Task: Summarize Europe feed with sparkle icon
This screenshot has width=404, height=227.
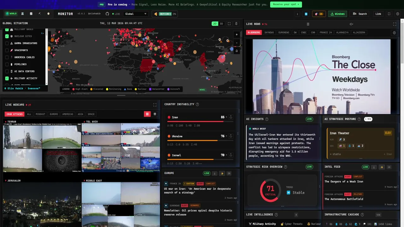Action: point(222,173)
